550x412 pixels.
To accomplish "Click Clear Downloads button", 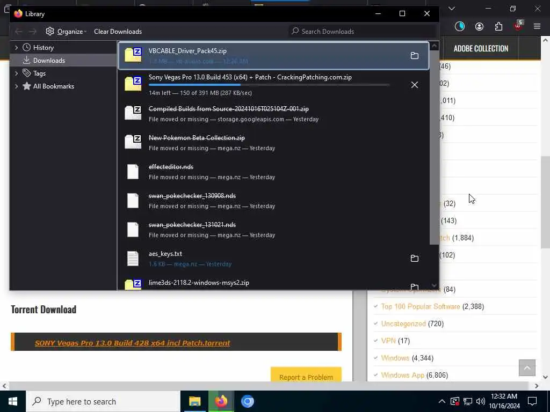I will (x=118, y=31).
